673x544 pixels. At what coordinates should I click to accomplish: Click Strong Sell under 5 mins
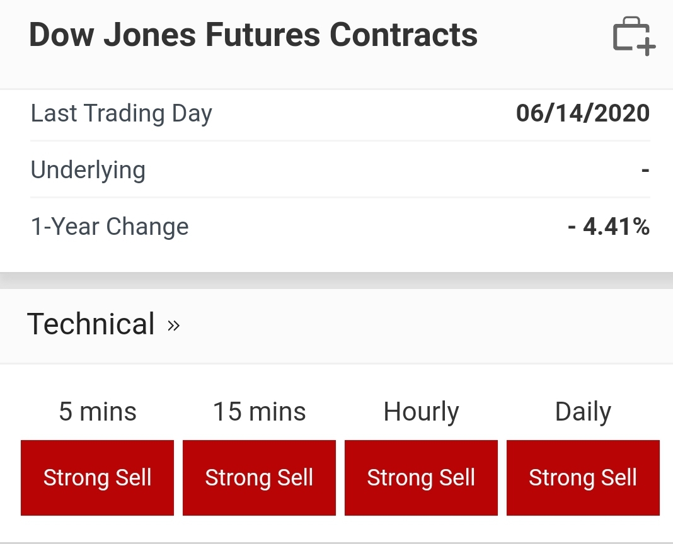click(x=98, y=477)
